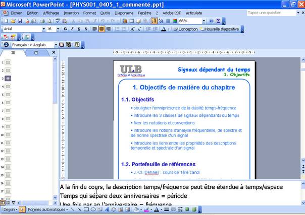Open the Dessin dropdown menu
Image resolution: width=305 pixels, height=215 pixels.
pyautogui.click(x=10, y=209)
